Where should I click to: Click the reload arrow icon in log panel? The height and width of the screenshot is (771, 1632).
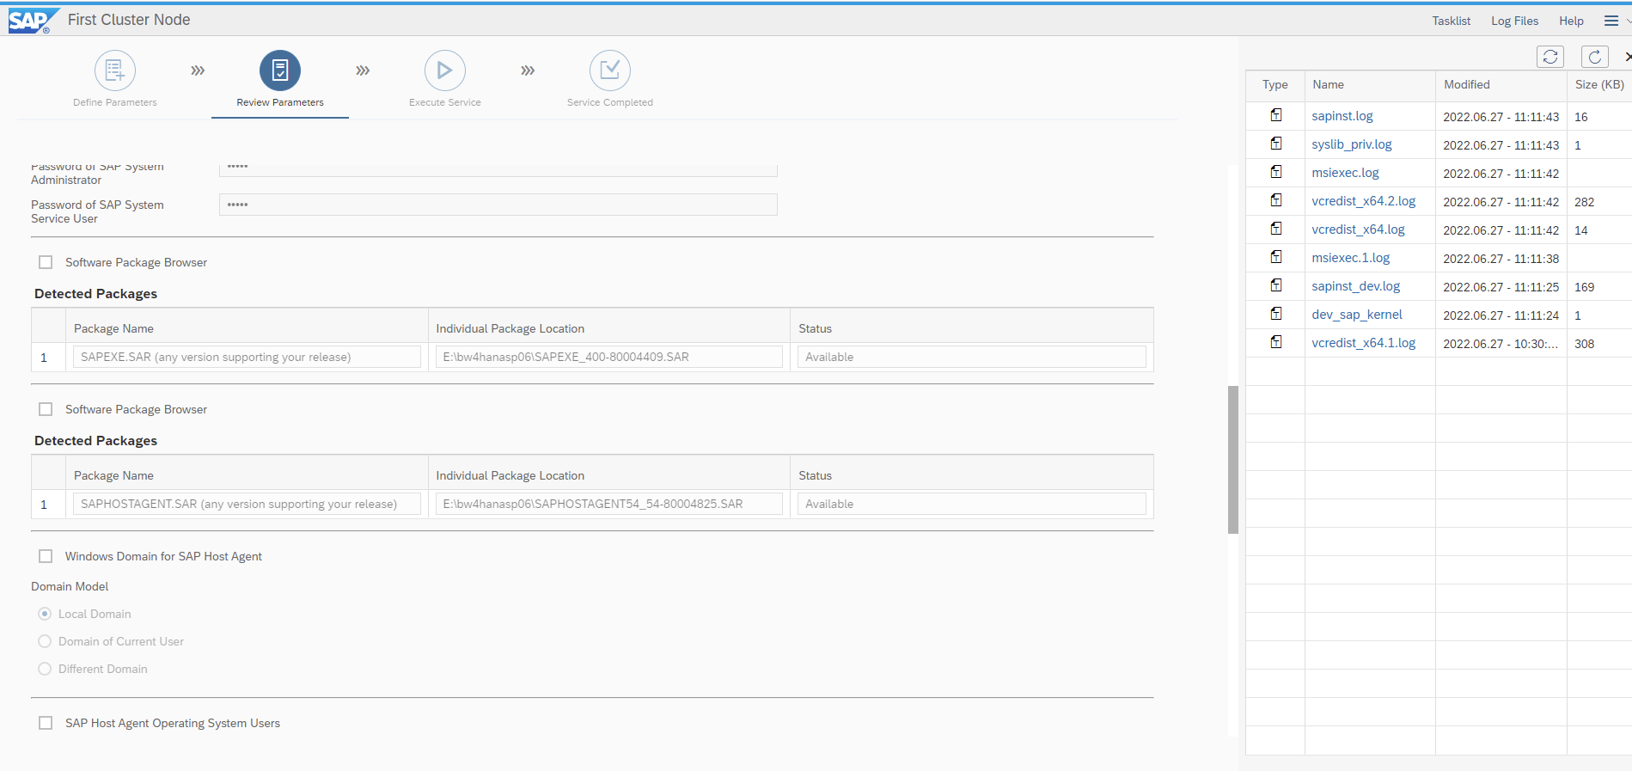click(x=1595, y=57)
